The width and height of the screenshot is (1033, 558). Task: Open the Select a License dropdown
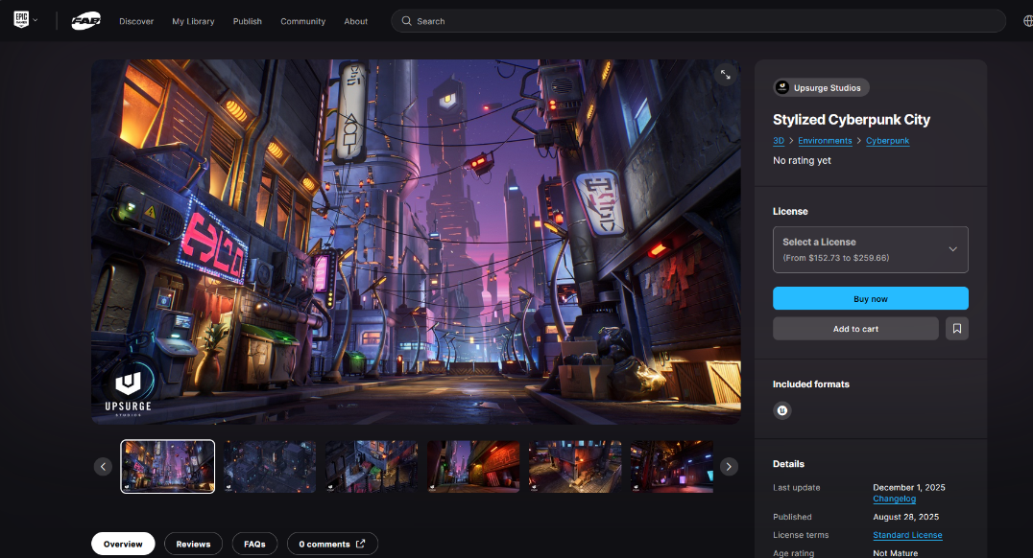[871, 249]
